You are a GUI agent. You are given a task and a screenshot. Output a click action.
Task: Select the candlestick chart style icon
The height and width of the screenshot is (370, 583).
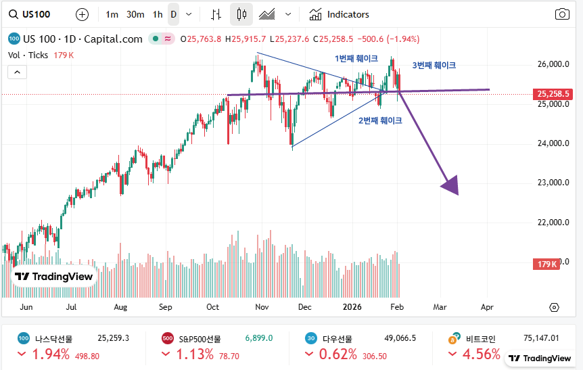(241, 14)
